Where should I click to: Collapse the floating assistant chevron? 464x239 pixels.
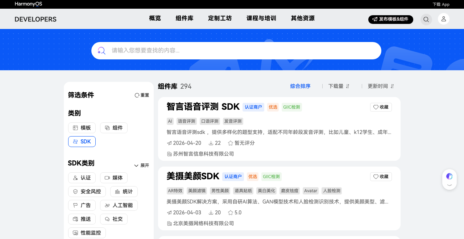(449, 185)
